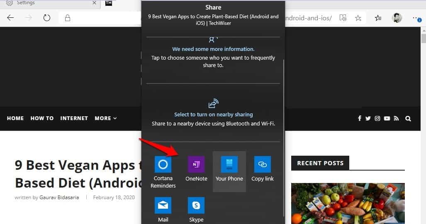The width and height of the screenshot is (426, 224).
Task: Expand the MORE dropdown menu
Action: click(x=105, y=118)
